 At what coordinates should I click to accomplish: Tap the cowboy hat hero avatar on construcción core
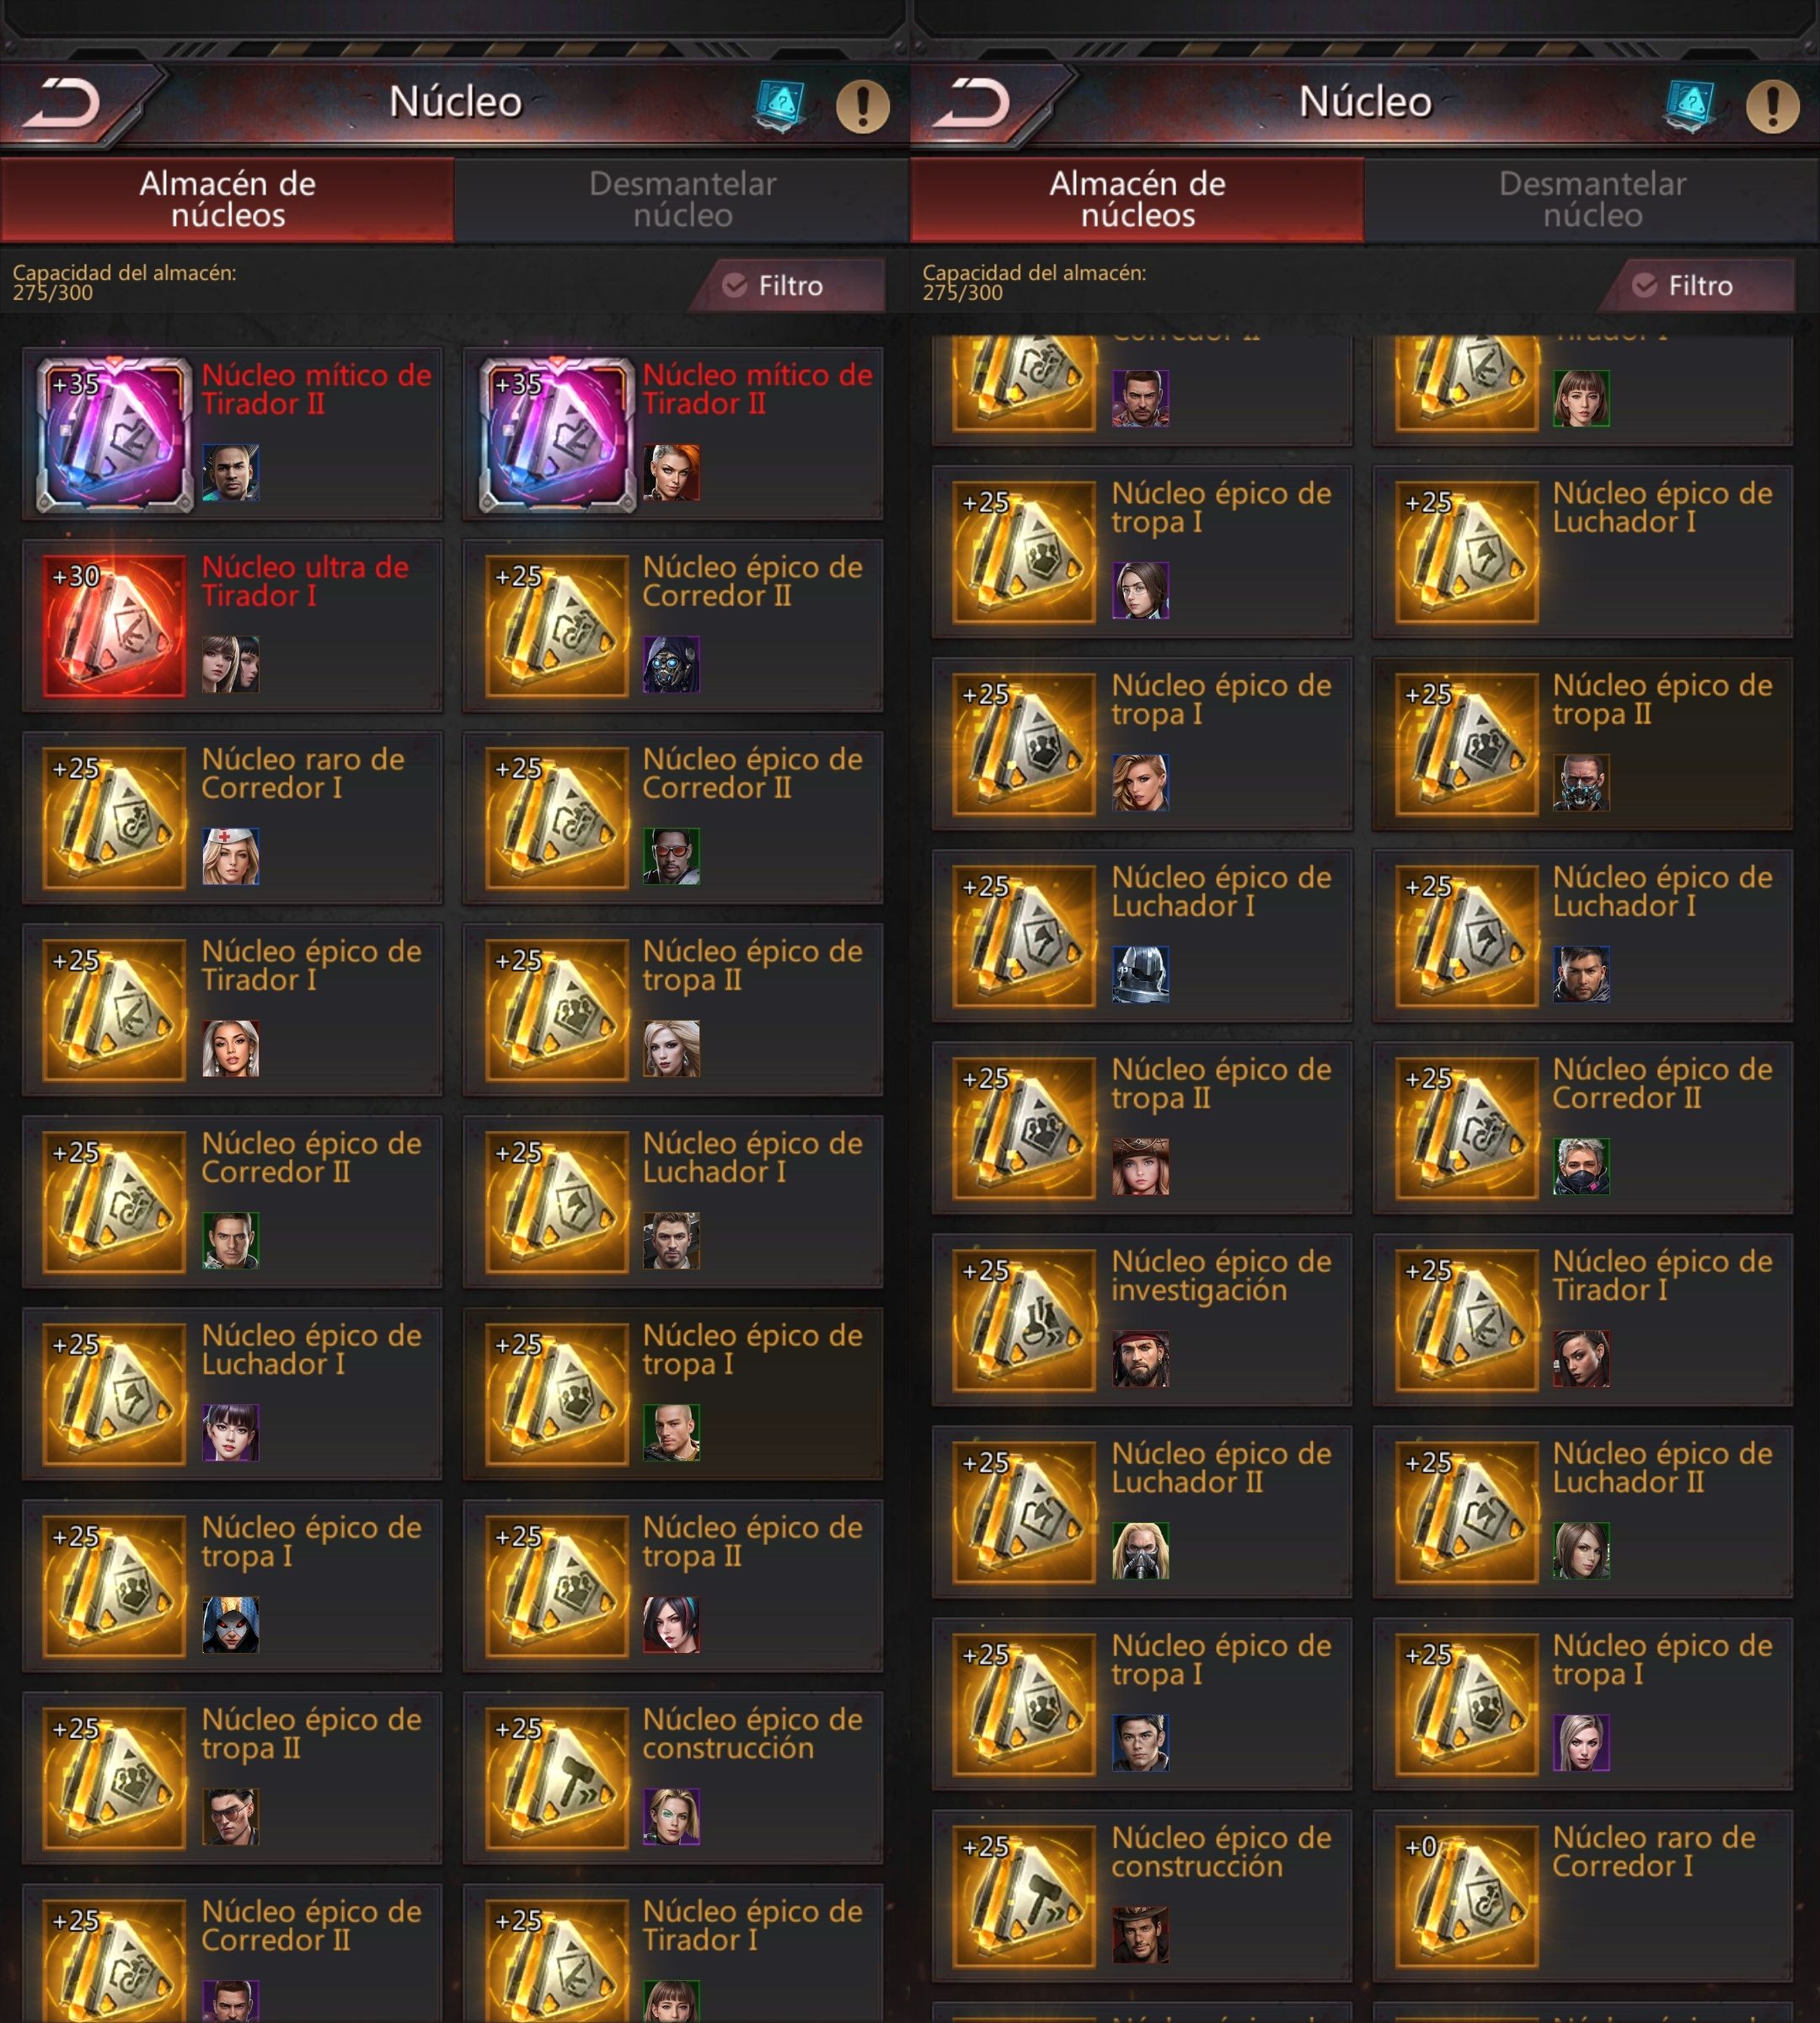click(1141, 1935)
